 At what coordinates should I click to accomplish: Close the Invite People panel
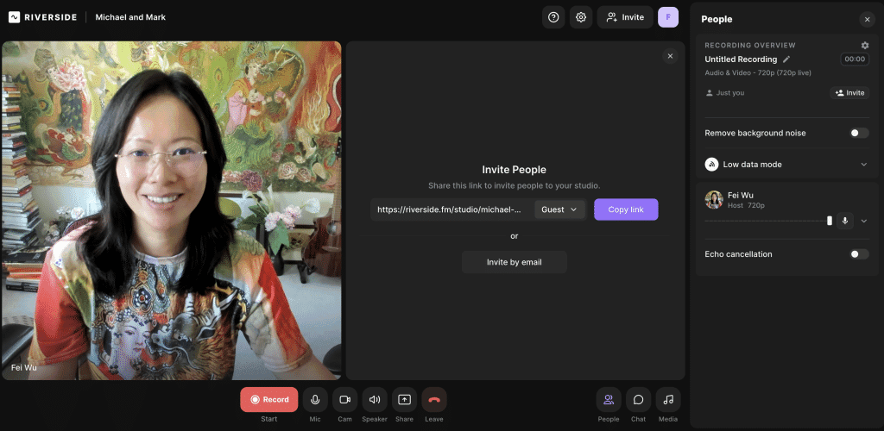(x=670, y=56)
